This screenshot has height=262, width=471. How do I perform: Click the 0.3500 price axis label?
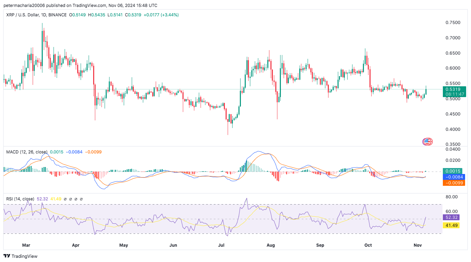453,144
